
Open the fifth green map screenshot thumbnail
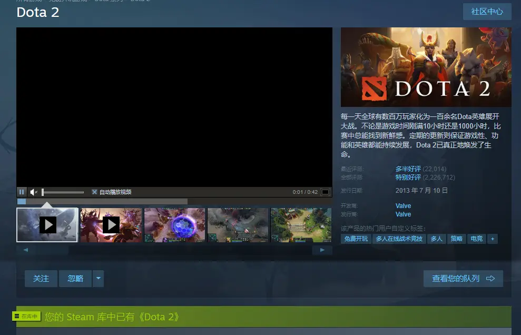coord(301,225)
